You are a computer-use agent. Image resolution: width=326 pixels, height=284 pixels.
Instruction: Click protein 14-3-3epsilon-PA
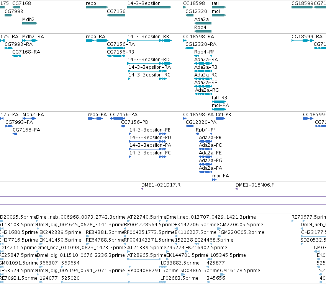click(x=147, y=149)
